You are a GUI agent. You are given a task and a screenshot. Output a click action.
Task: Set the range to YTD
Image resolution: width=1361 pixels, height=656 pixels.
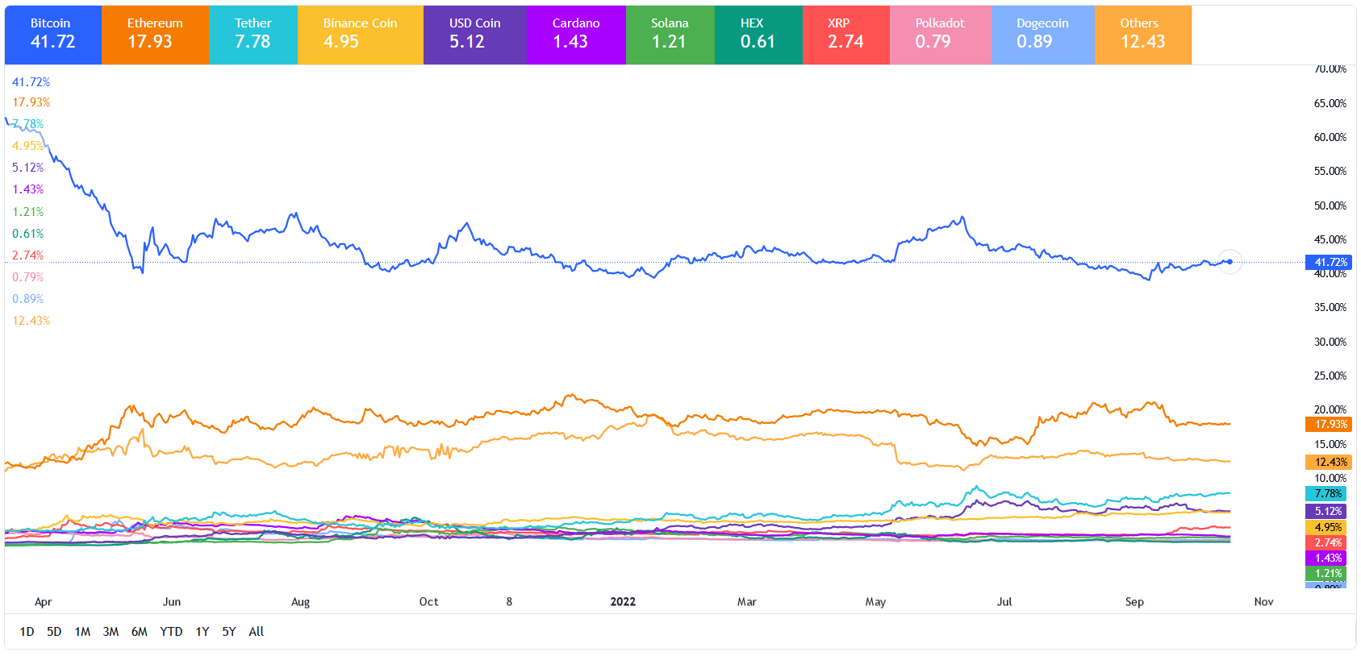tap(171, 632)
